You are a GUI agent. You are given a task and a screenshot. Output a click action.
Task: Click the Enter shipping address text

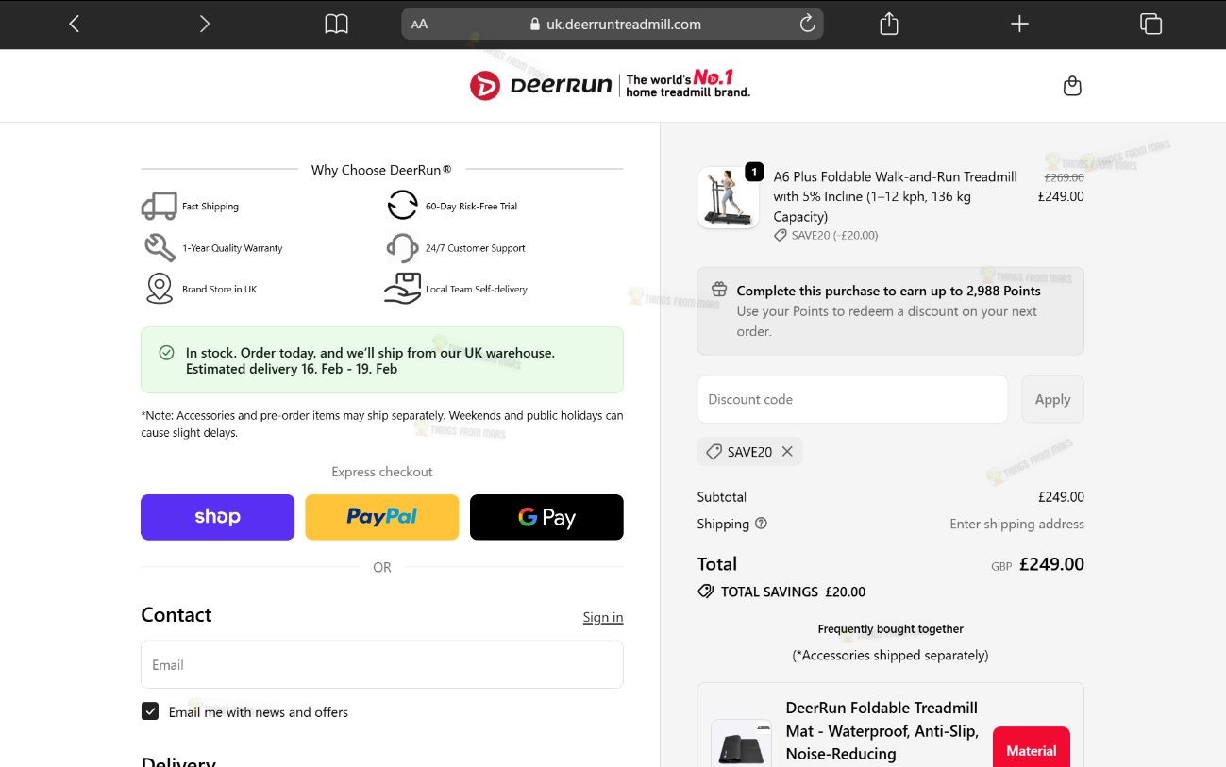click(x=1016, y=525)
